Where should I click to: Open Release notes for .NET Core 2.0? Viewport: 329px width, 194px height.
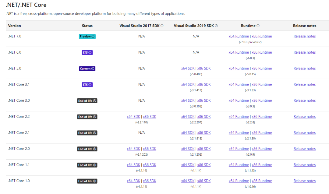305,149
